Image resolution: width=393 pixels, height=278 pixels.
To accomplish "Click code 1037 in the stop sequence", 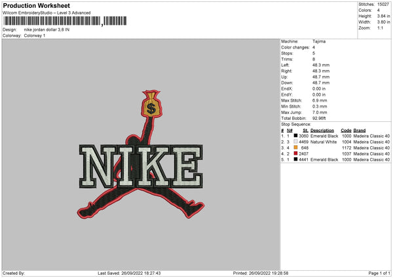I will click(x=346, y=154).
